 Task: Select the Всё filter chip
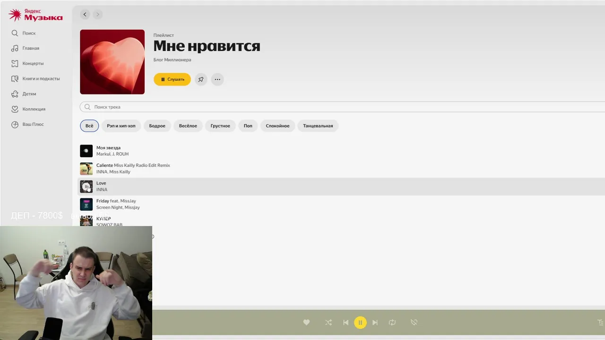[89, 126]
